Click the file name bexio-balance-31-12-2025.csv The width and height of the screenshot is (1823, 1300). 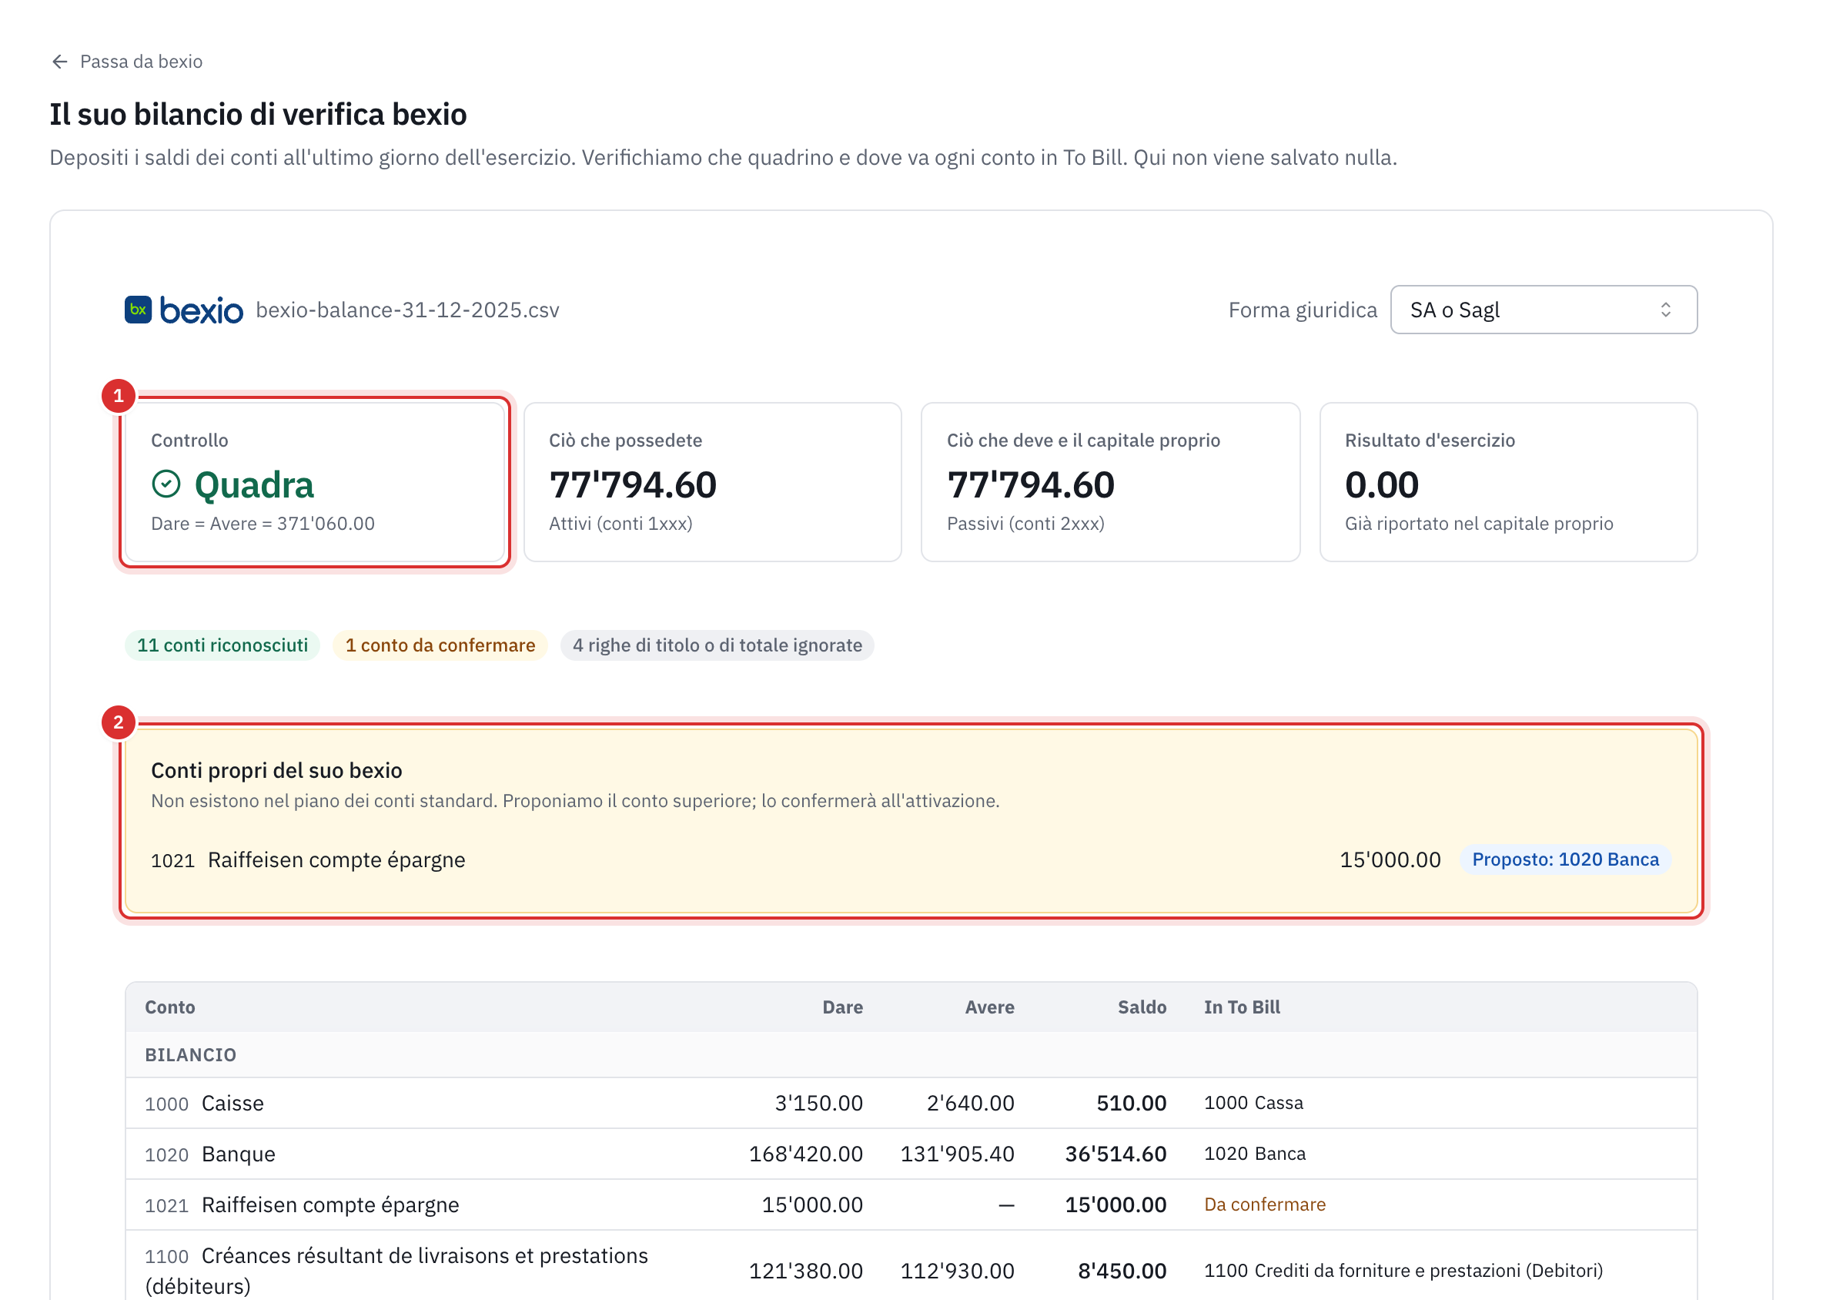[407, 310]
